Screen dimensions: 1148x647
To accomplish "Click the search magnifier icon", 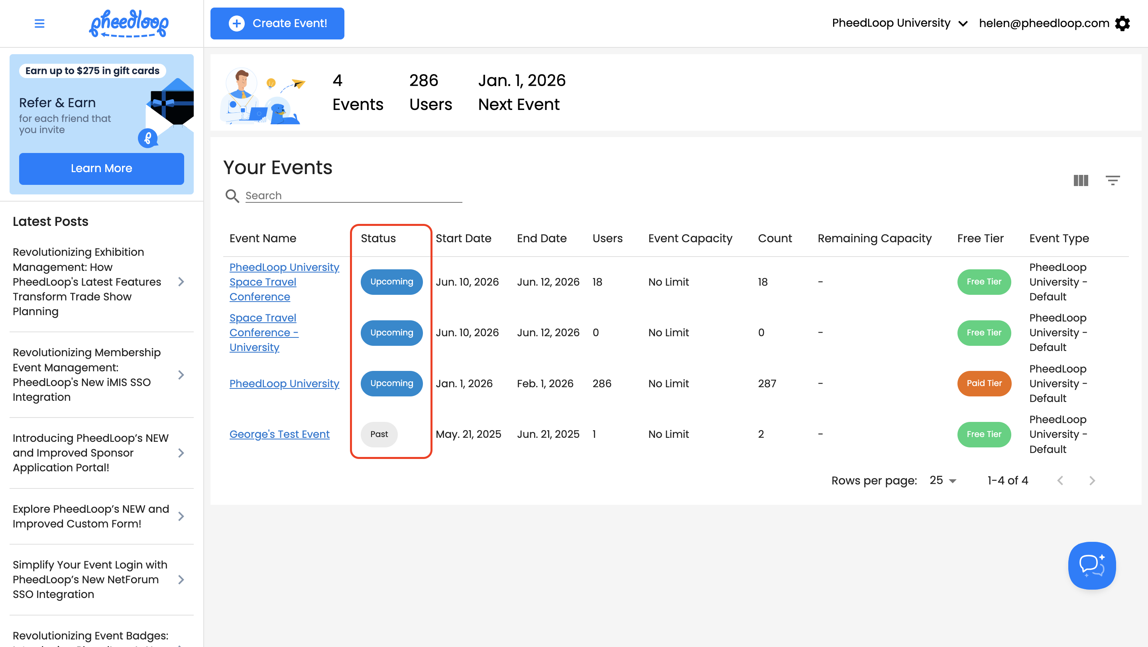I will pos(232,196).
